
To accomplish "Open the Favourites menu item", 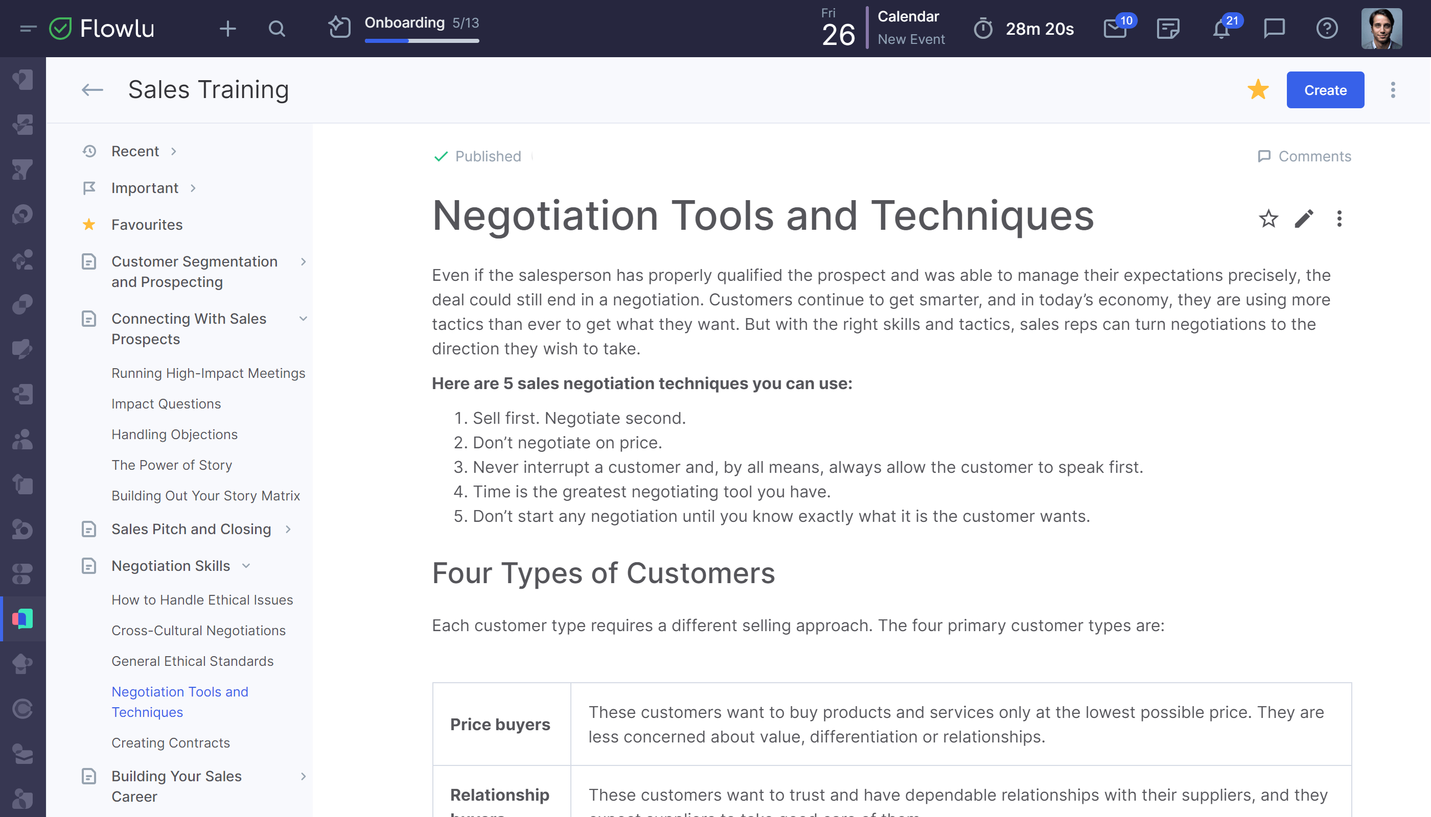I will 147,225.
